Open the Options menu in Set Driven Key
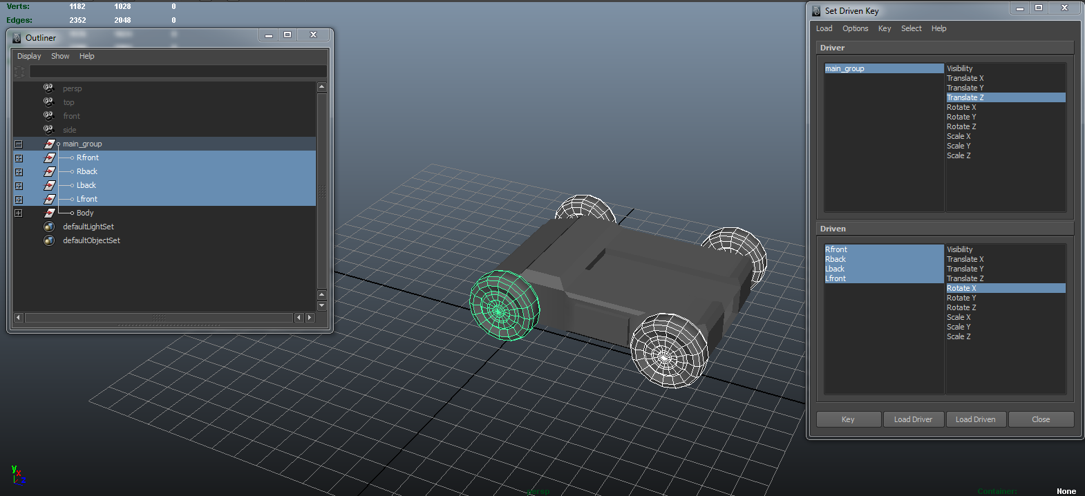 click(x=855, y=28)
